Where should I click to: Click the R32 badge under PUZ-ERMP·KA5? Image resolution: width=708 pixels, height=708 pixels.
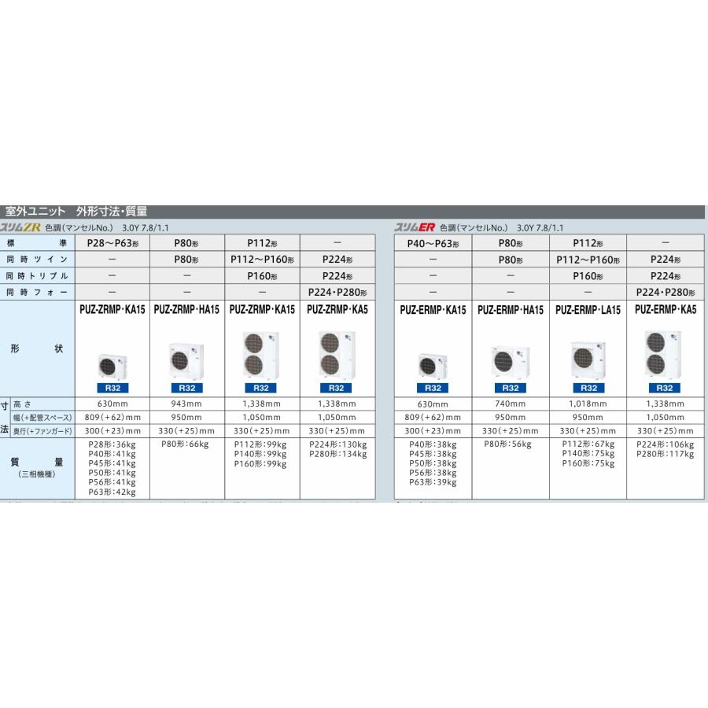click(x=664, y=388)
